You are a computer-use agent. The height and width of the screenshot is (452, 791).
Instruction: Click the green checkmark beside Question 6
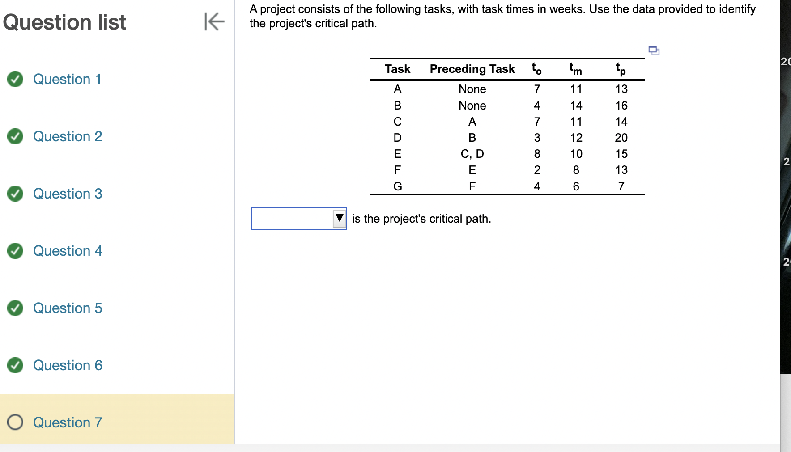point(15,365)
